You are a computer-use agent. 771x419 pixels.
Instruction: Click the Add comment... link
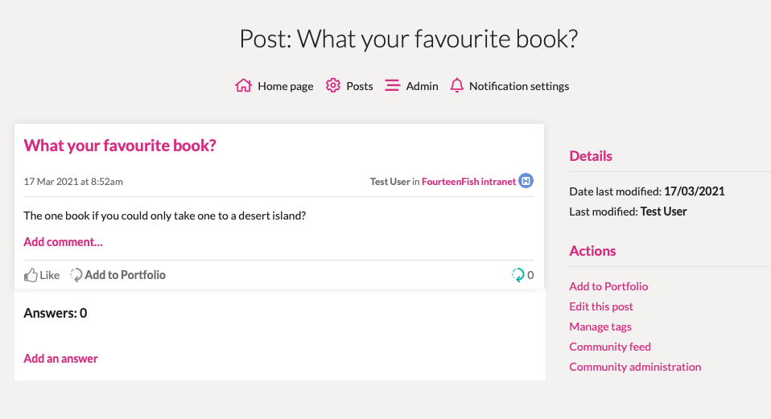tap(63, 242)
